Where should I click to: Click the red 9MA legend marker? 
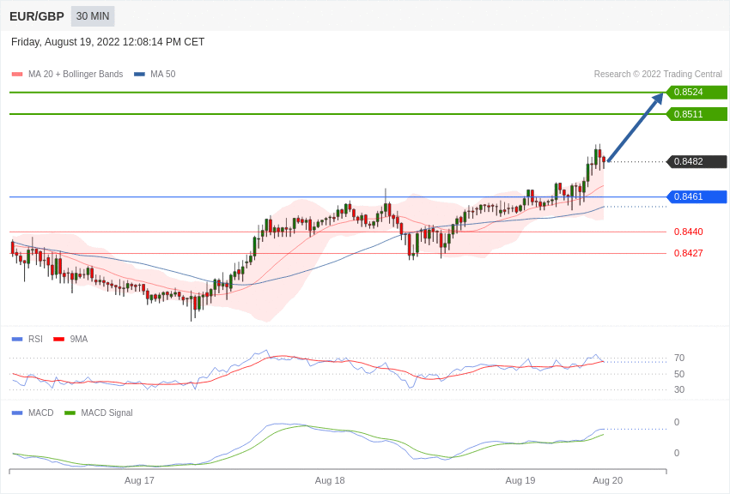coord(58,340)
